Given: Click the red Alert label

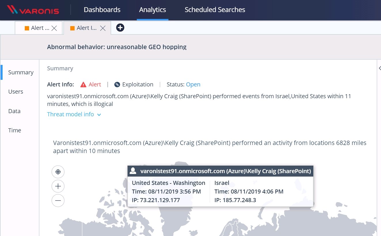Looking at the screenshot, I should 95,84.
